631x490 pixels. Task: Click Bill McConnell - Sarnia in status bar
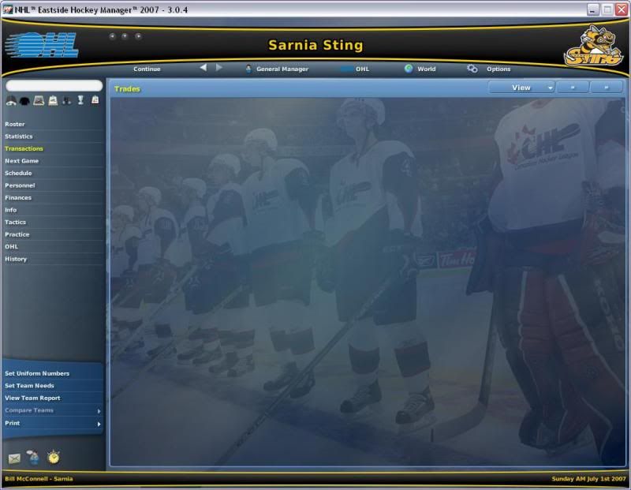pyautogui.click(x=39, y=479)
